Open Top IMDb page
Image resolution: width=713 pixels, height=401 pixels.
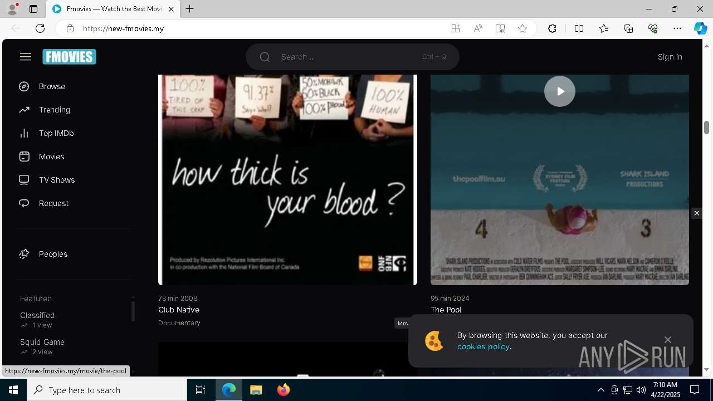coord(56,133)
